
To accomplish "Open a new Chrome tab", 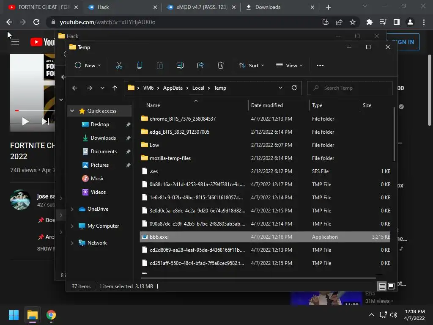I will tap(328, 7).
